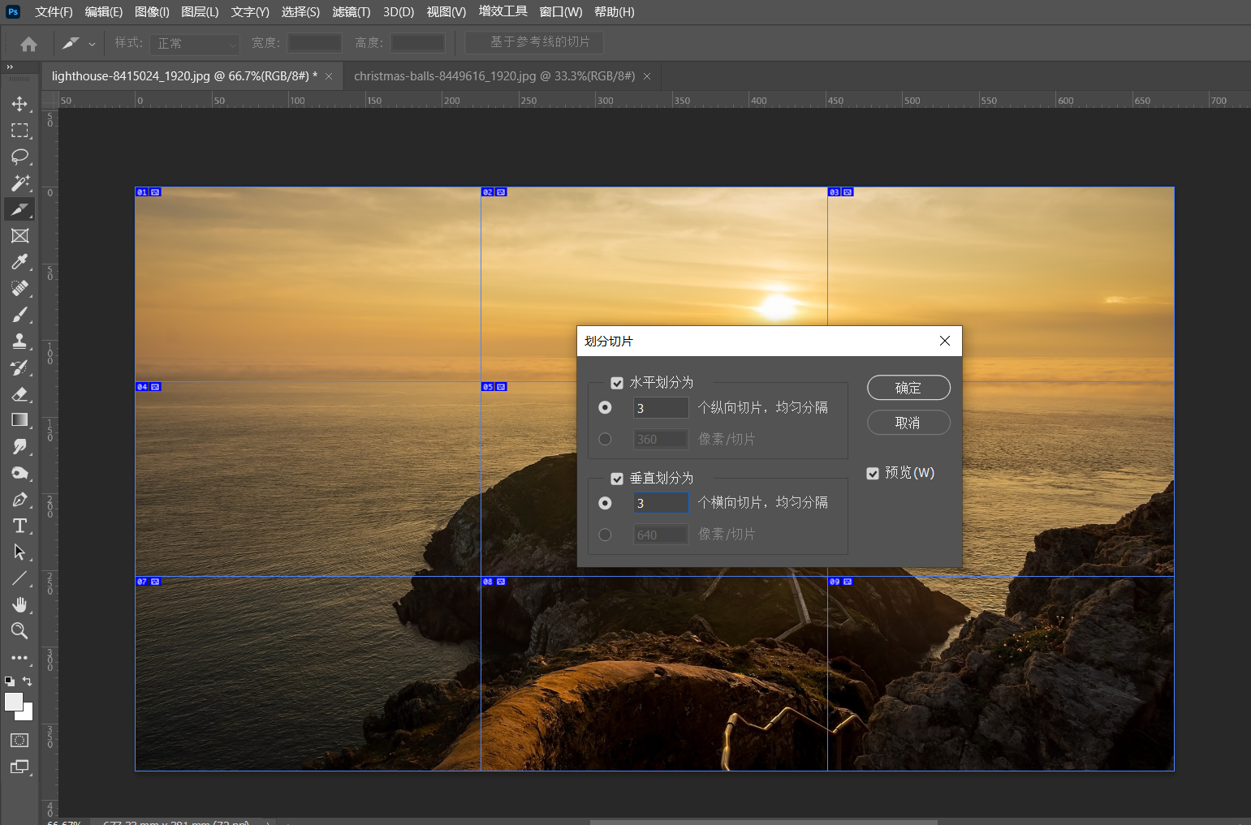The image size is (1251, 825).
Task: Uncheck the 垂直划分为 checkbox
Action: point(617,479)
